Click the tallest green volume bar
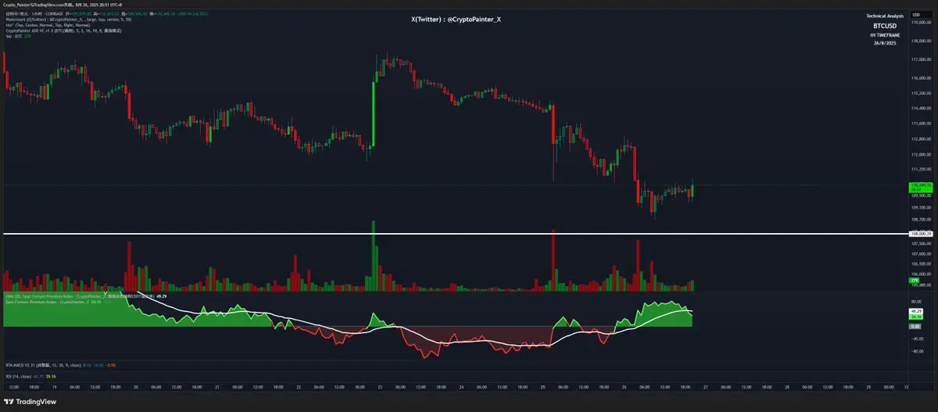938x412 pixels. click(374, 255)
